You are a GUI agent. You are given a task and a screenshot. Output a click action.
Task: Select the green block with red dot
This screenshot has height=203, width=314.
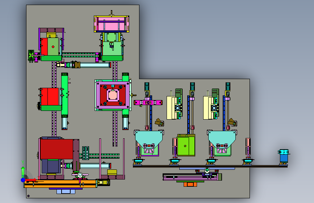pyautogui.click(x=53, y=47)
